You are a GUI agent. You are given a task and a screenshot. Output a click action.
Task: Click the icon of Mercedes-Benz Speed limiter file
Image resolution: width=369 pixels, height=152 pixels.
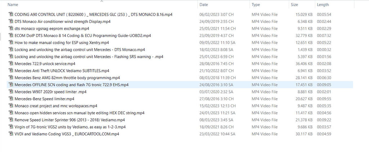click(x=10, y=98)
